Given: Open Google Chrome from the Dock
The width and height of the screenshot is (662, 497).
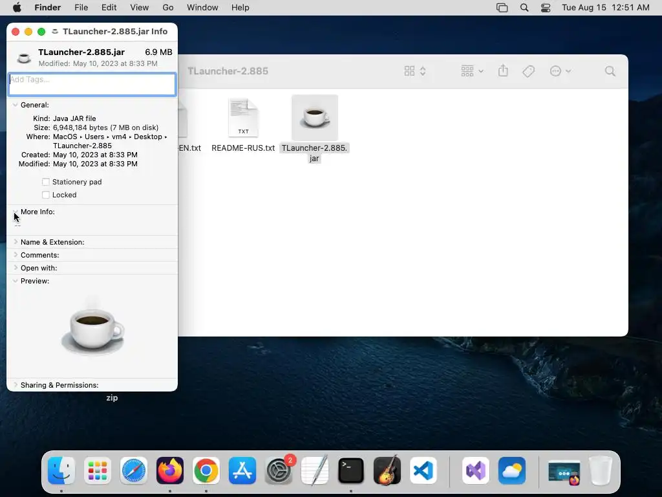Looking at the screenshot, I should [x=206, y=470].
